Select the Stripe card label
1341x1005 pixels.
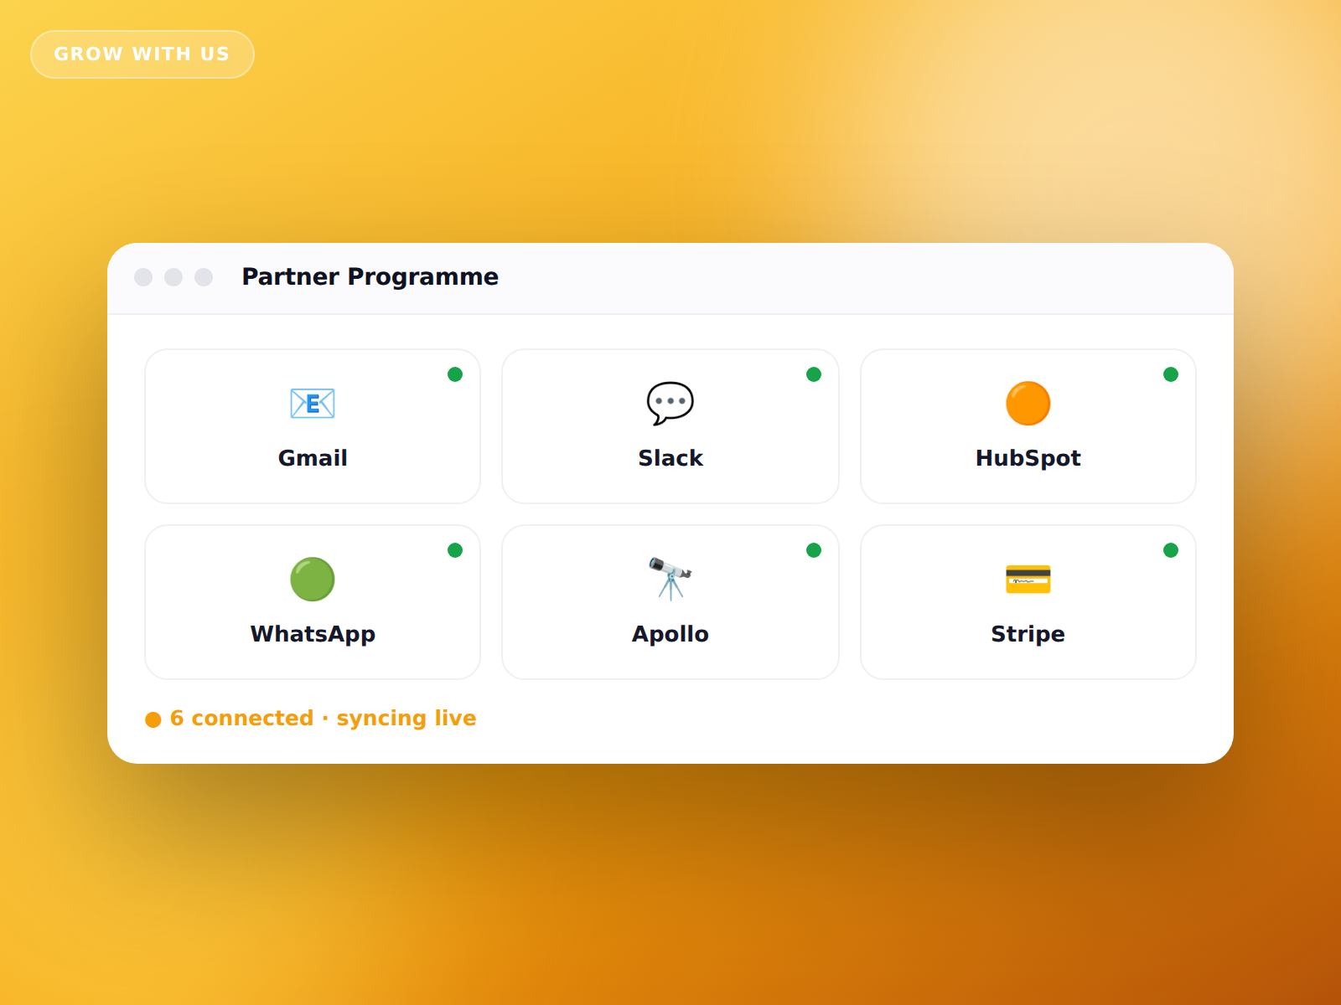1028,634
